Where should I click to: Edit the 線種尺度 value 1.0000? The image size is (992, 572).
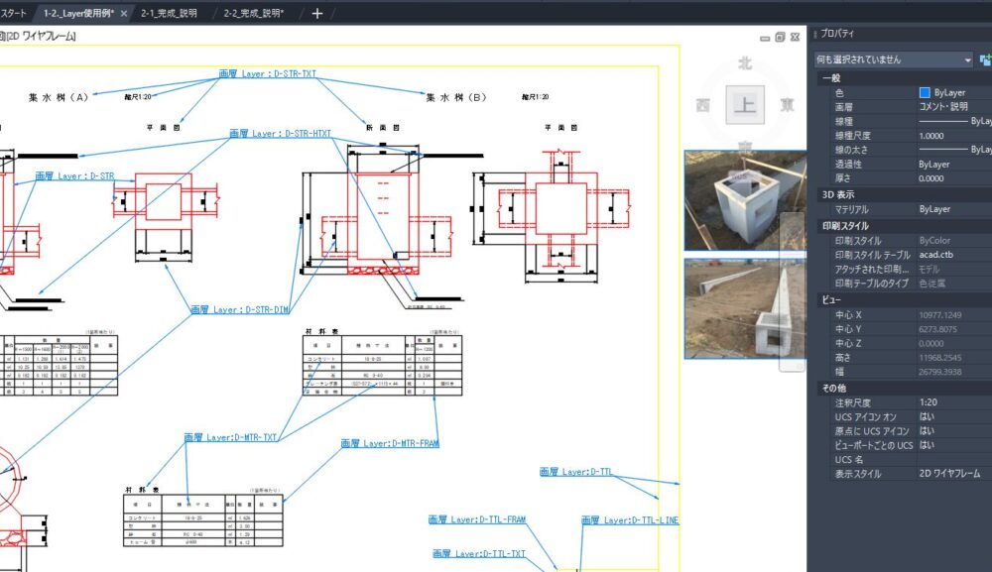pyautogui.click(x=931, y=136)
